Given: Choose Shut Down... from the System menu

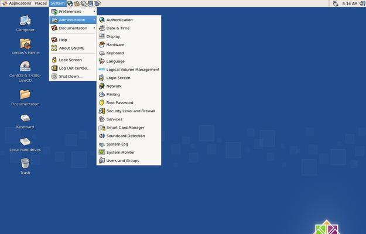Looking at the screenshot, I should pyautogui.click(x=73, y=77).
